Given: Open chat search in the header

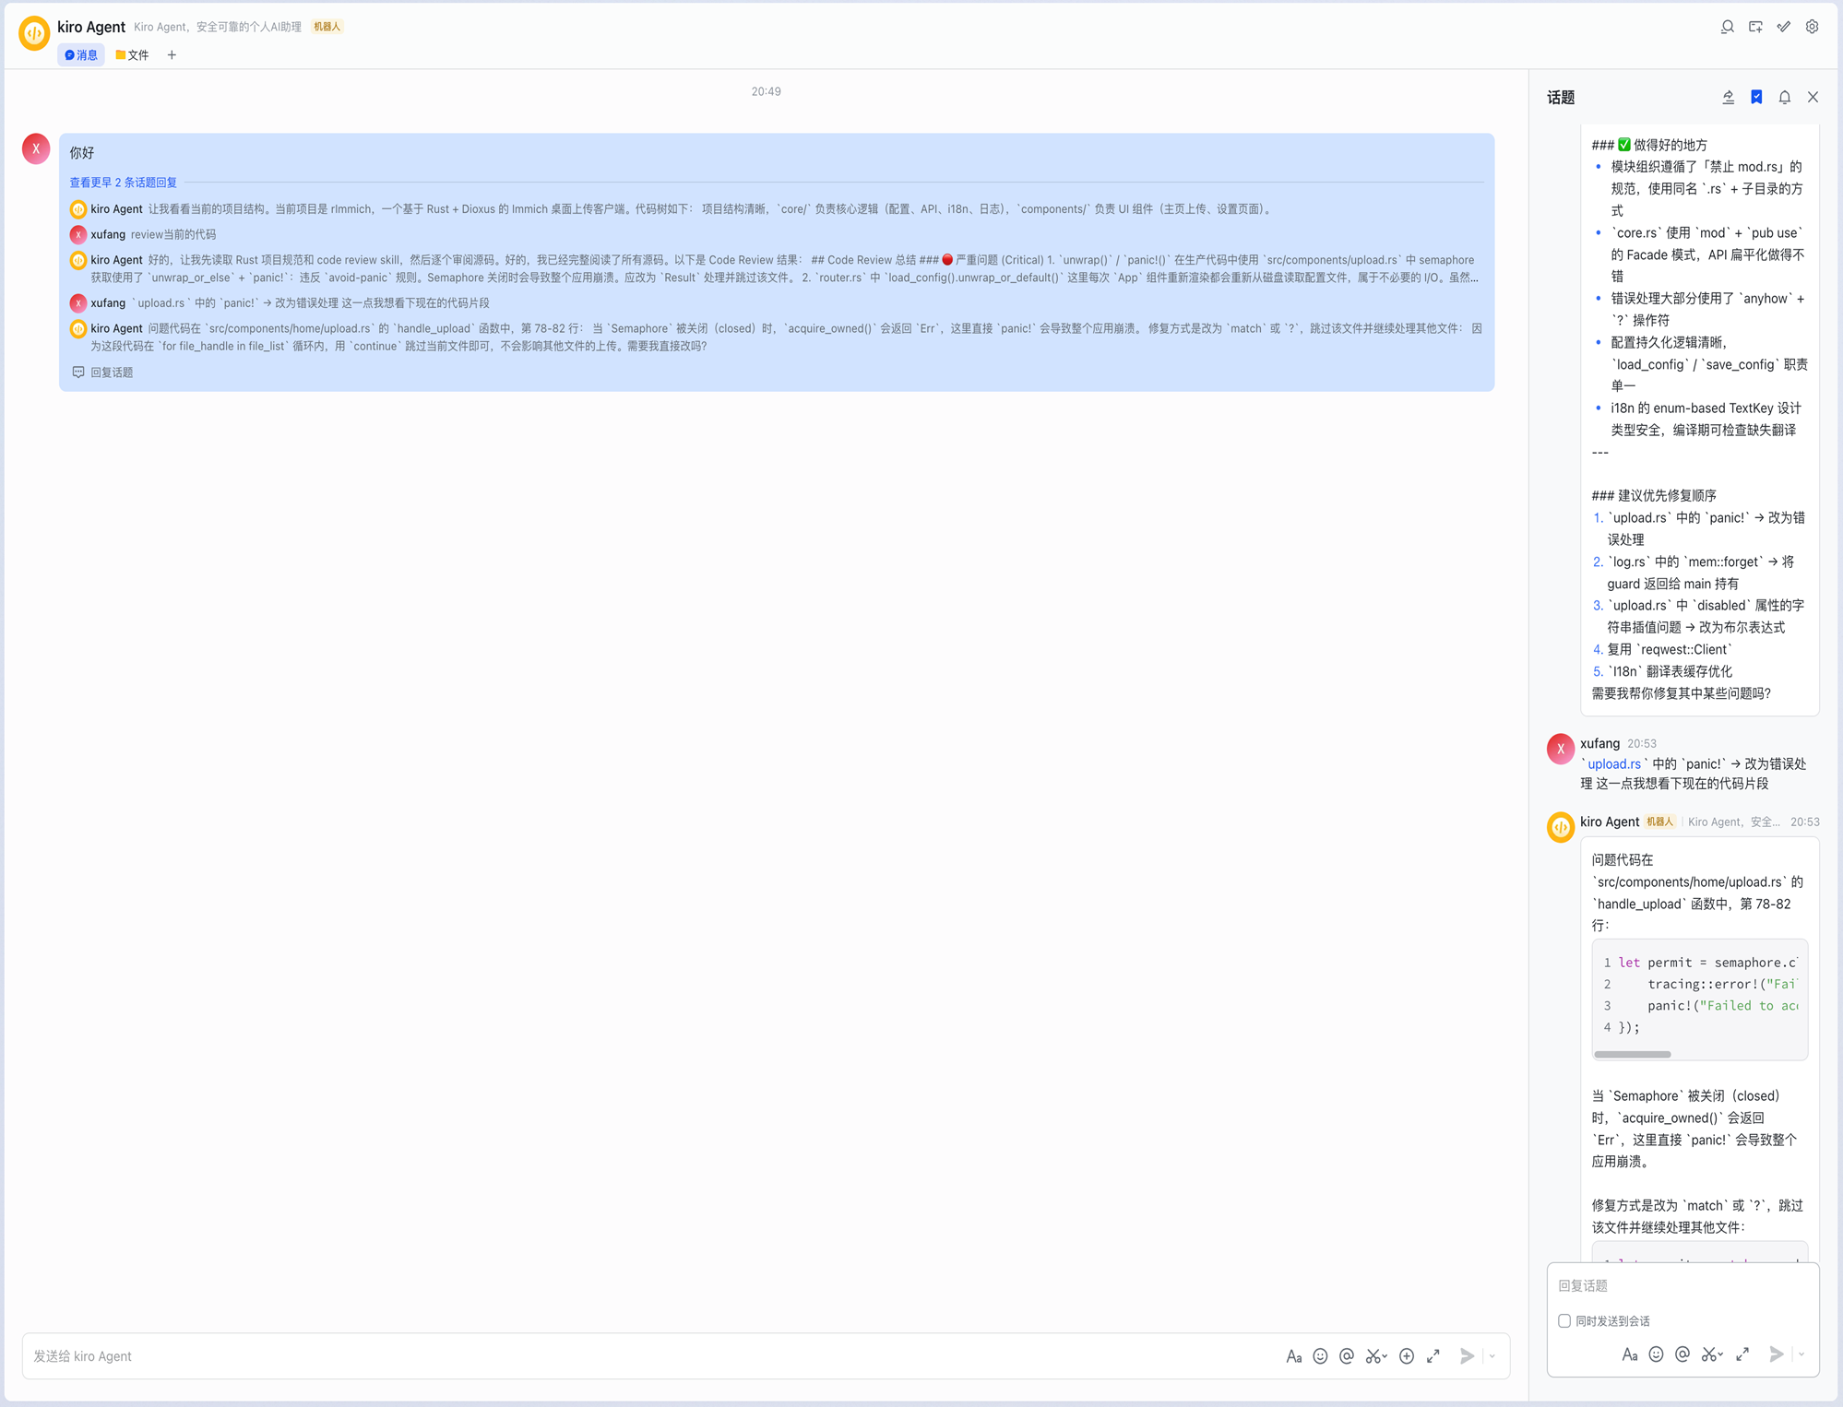Looking at the screenshot, I should (x=1727, y=27).
